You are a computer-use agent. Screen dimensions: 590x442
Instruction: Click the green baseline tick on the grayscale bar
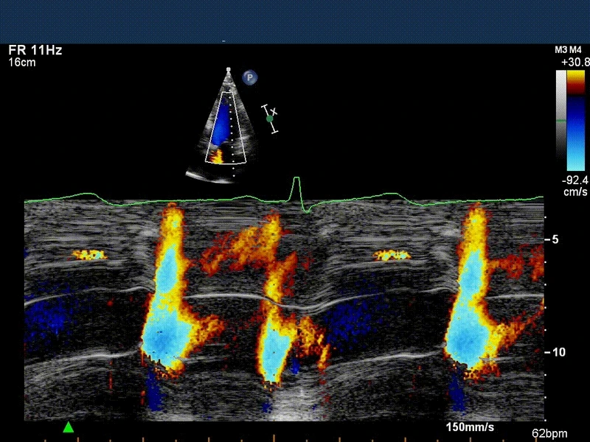(561, 119)
